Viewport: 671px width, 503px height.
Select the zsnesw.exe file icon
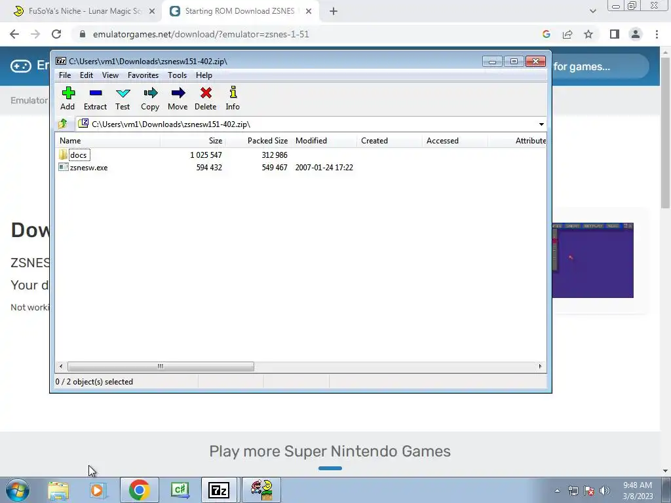click(x=64, y=167)
